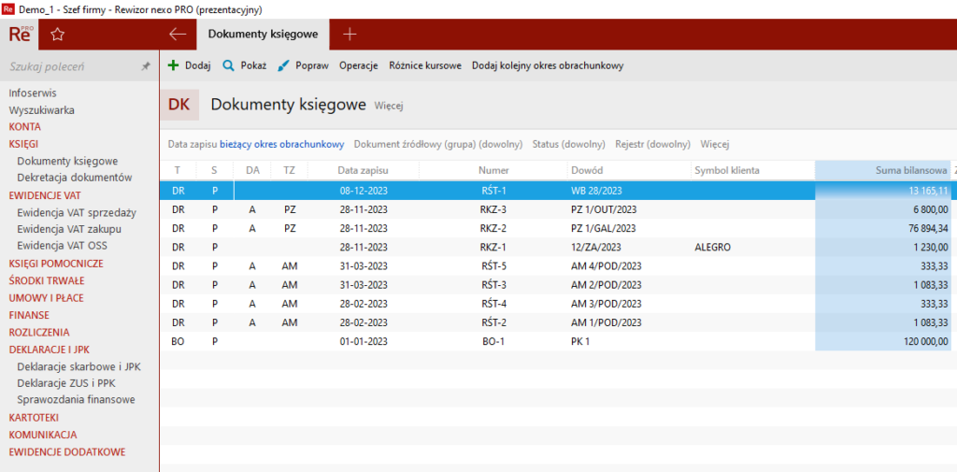This screenshot has width=957, height=472.
Task: Select the row with number BO-1
Action: pyautogui.click(x=493, y=342)
